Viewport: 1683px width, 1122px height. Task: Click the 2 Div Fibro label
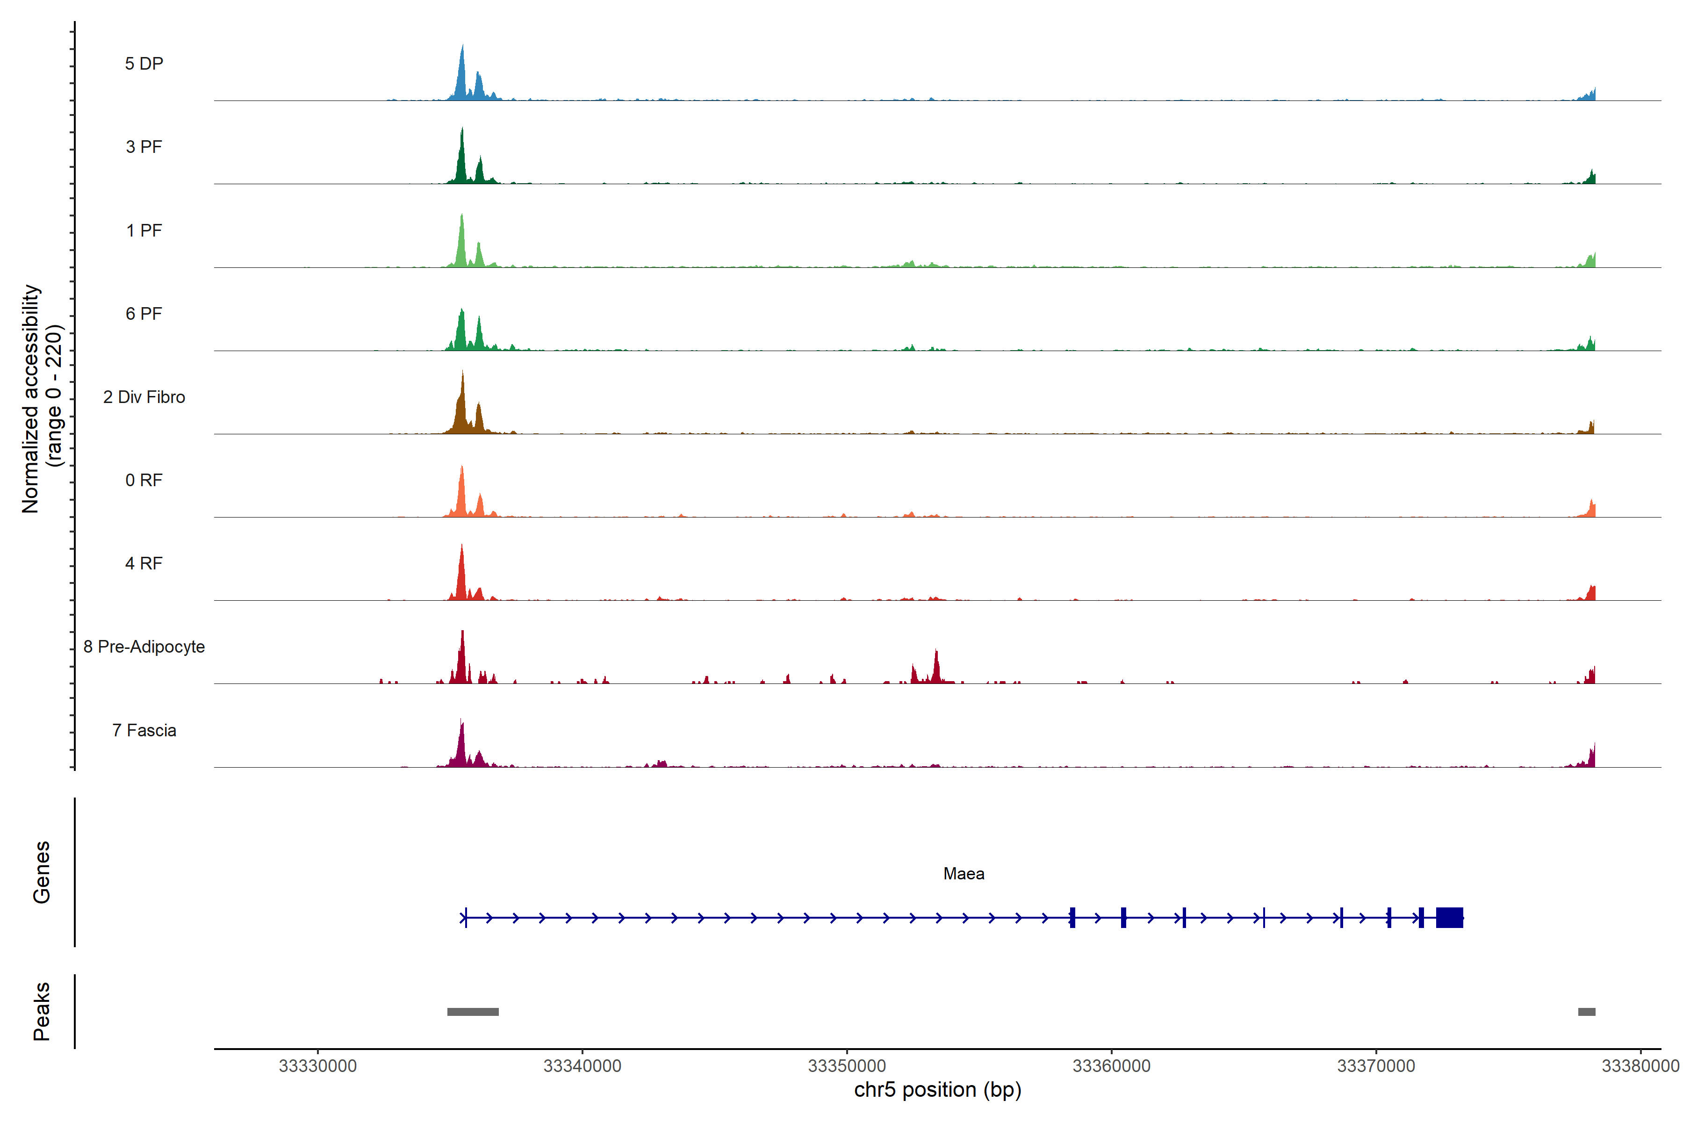tap(144, 397)
